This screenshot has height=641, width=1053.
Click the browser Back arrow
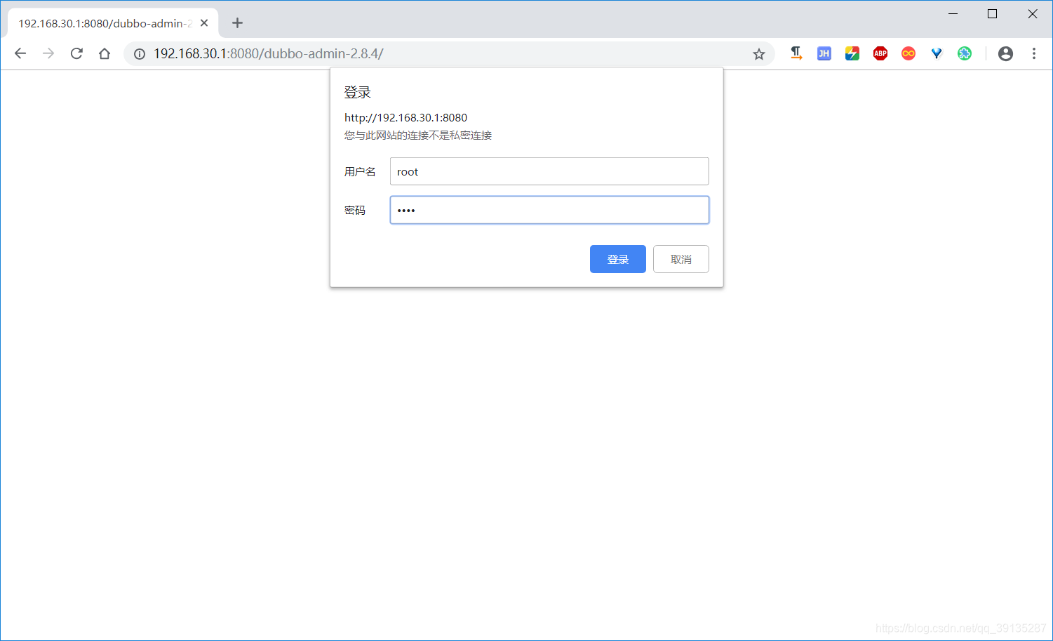(20, 53)
